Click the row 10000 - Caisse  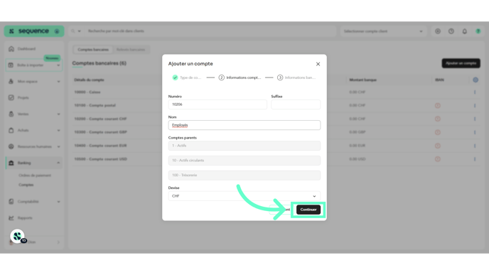pos(276,92)
